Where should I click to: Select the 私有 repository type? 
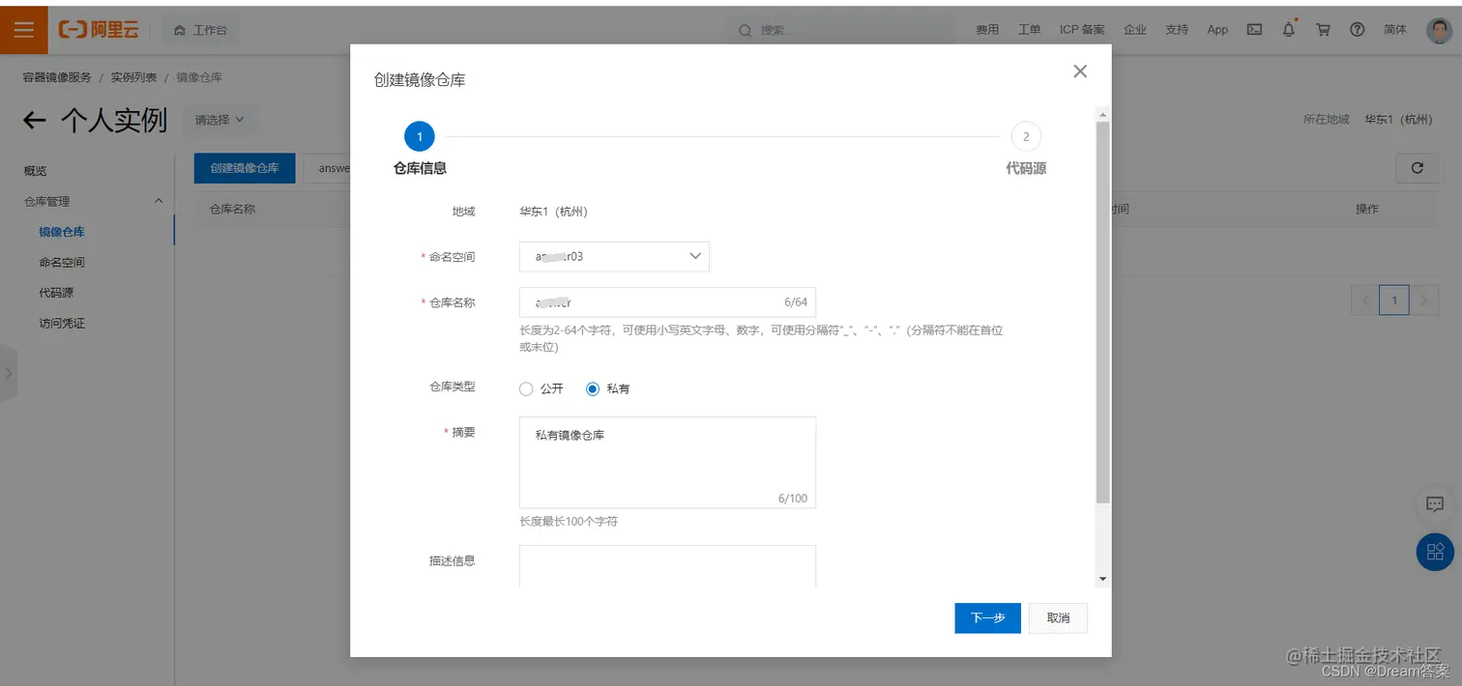pos(593,389)
